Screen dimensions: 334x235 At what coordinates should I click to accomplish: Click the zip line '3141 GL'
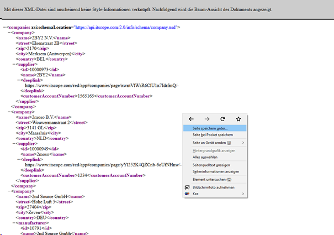pos(36,128)
